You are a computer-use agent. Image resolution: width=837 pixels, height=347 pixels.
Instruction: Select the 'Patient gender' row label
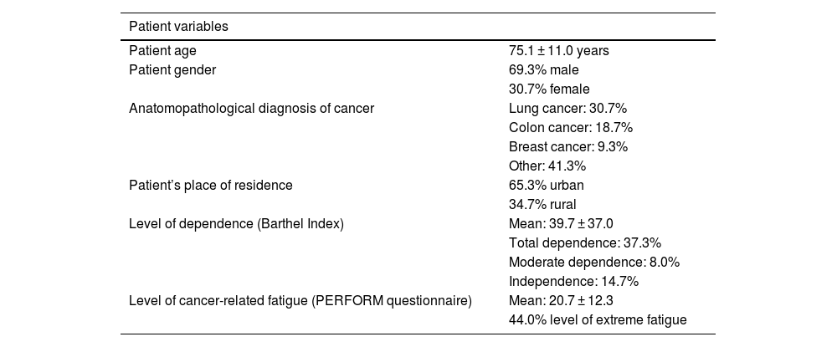tap(172, 70)
